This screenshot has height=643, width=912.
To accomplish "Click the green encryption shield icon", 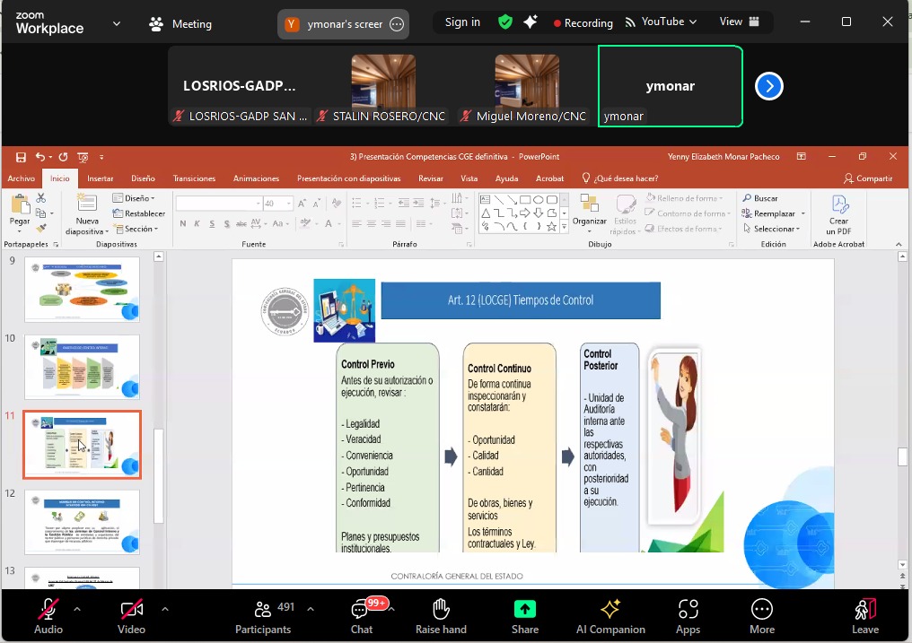I will tap(505, 22).
